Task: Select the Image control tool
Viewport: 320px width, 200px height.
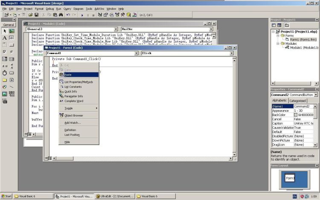Action: click(5, 94)
